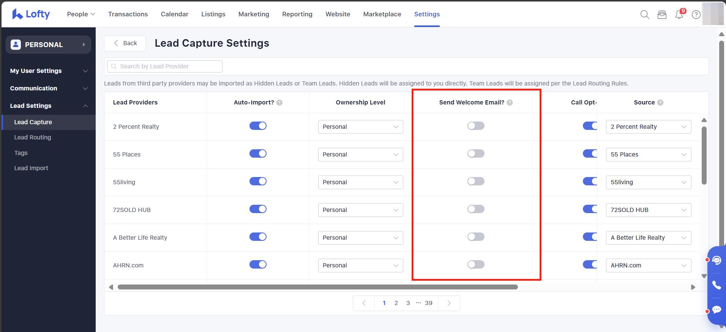Click the Auto-Import info tooltip icon
Screen dimensions: 726x332
[x=279, y=103]
